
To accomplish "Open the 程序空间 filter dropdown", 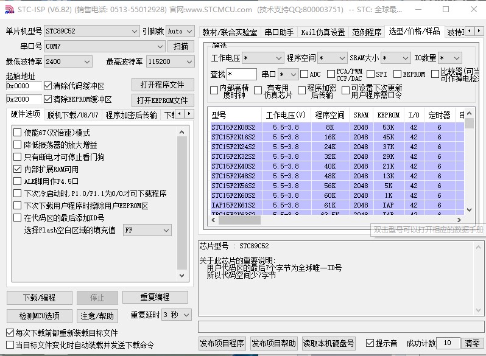I will tap(332, 58).
